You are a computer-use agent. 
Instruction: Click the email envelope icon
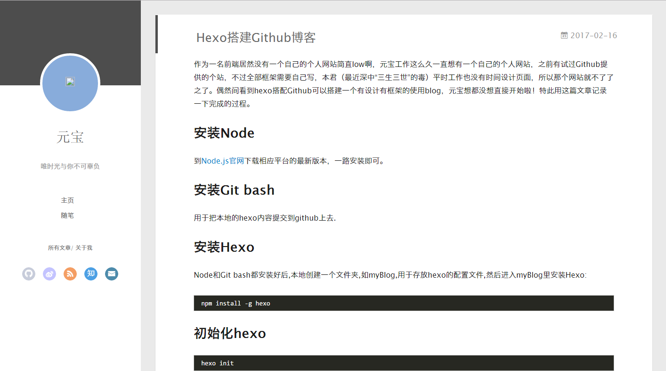point(112,274)
